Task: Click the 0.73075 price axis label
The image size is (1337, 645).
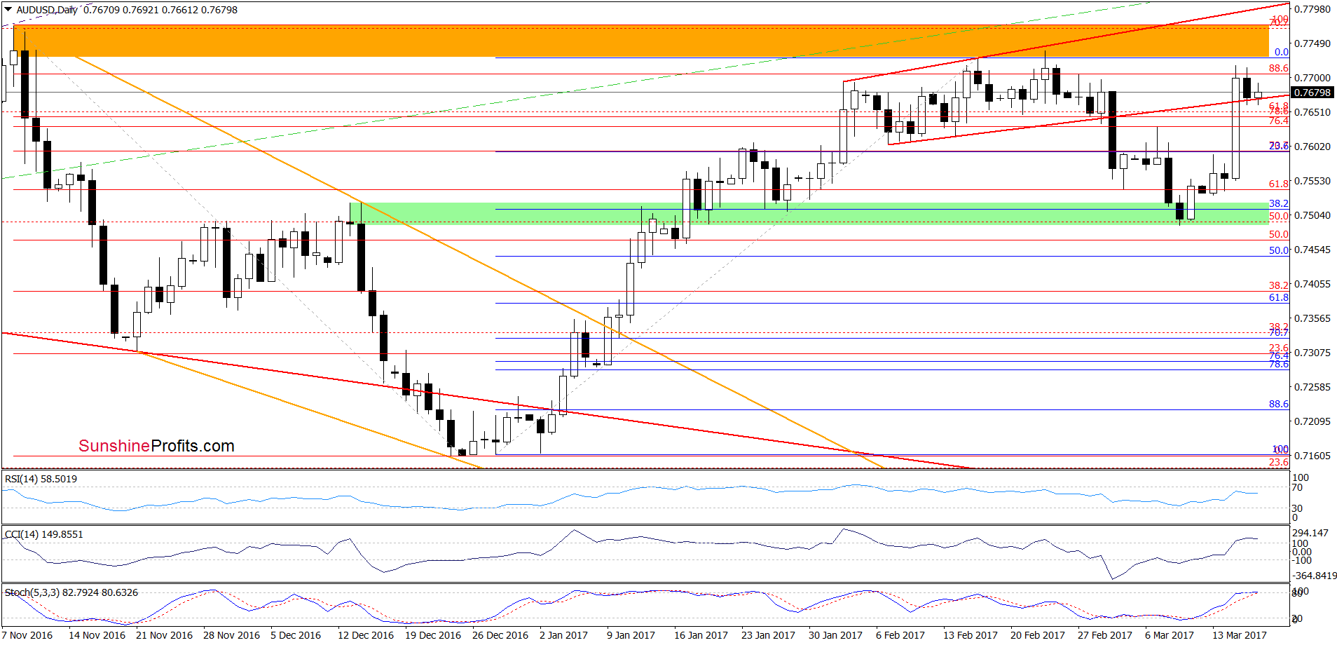Action: (1312, 353)
